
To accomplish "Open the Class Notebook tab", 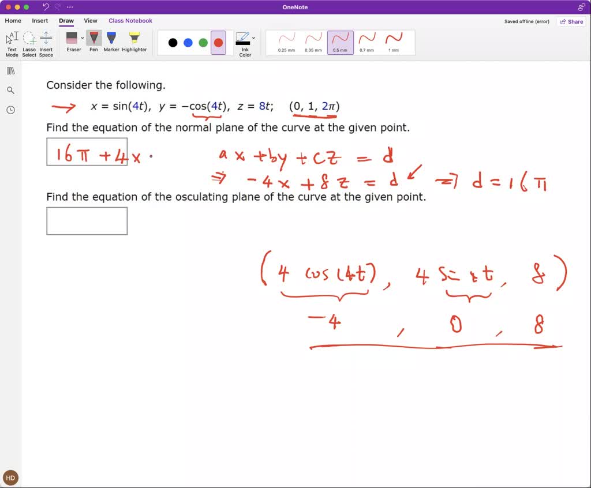I will [130, 20].
